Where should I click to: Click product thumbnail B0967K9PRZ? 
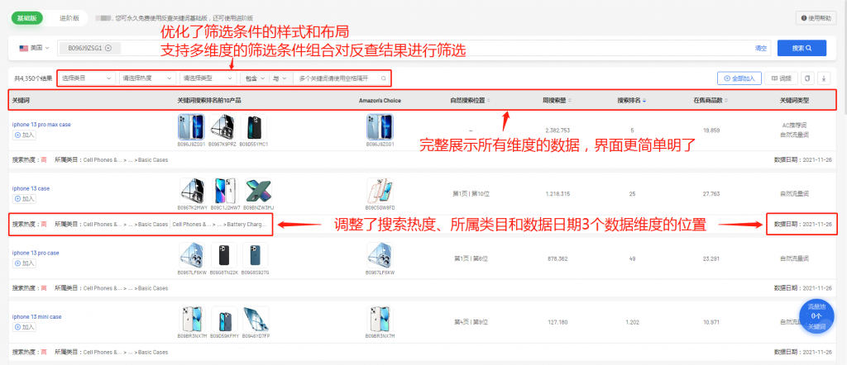223,127
